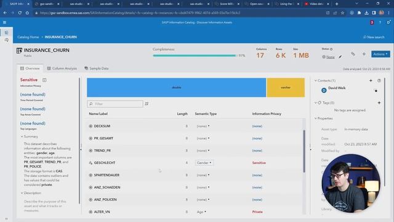Switch to the Sample Data tab

(97, 68)
